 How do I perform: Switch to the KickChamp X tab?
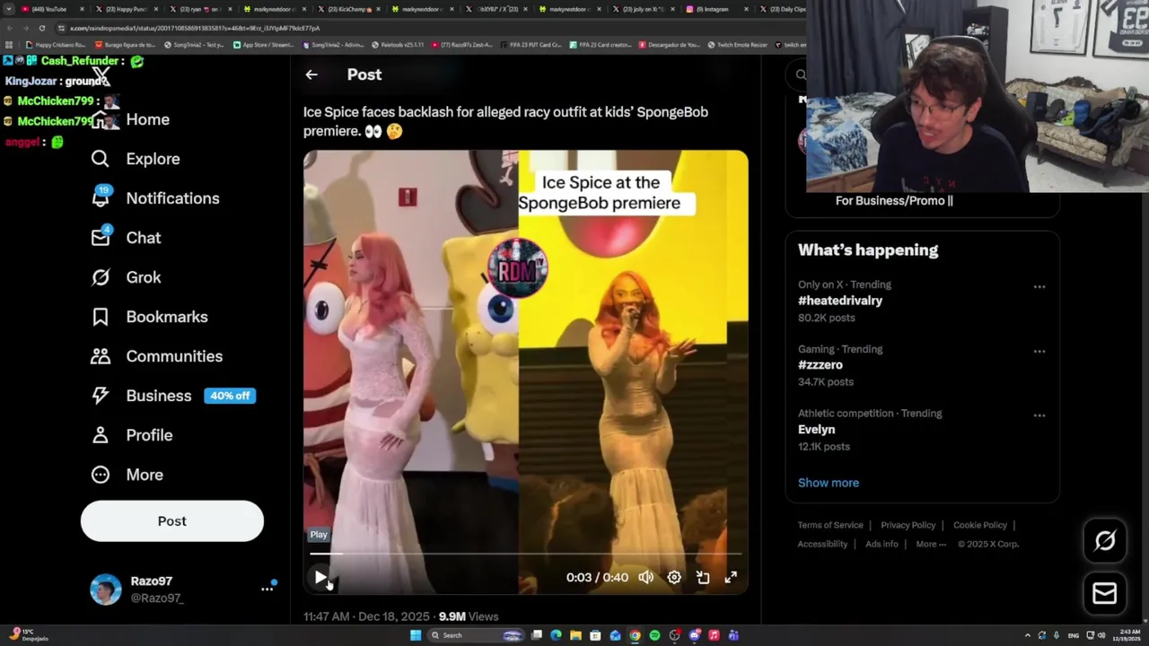coord(349,9)
